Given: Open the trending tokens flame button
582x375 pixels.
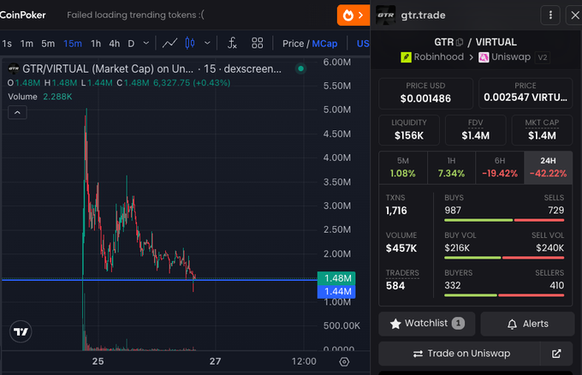Looking at the screenshot, I should [353, 15].
